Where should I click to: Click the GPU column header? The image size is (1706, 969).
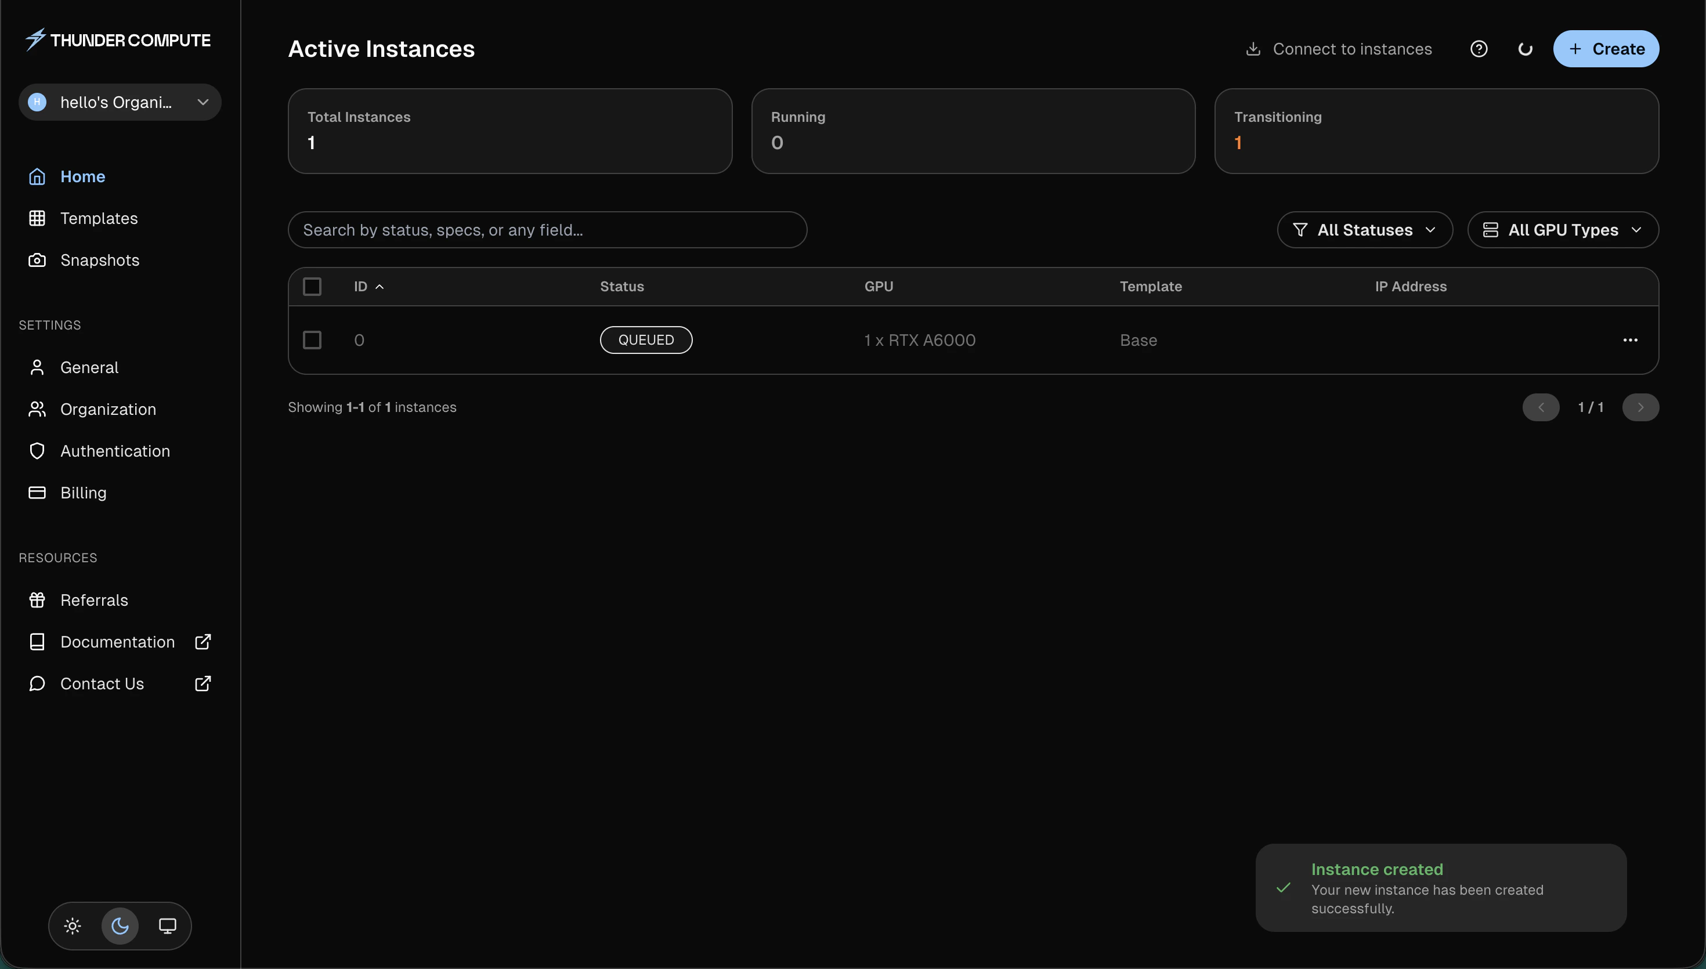pos(879,286)
